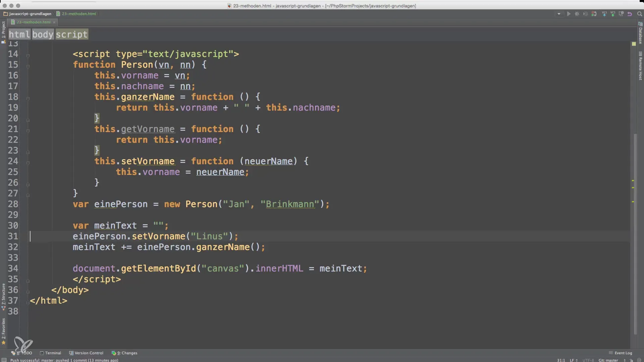
Task: Click 23-methoden.html in navigation bar
Action: tap(76, 14)
